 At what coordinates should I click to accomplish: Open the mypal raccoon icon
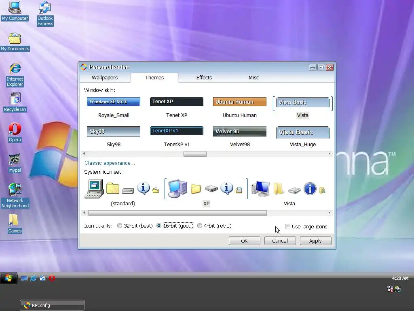tap(15, 163)
